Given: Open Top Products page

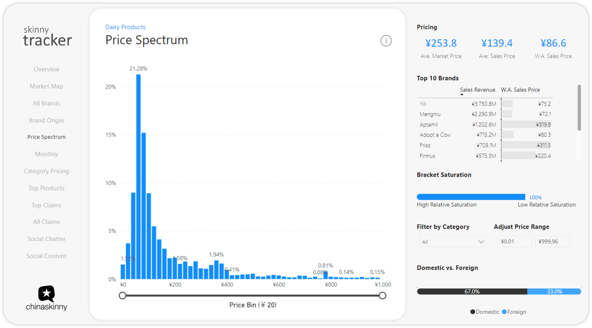Looking at the screenshot, I should pos(46,188).
